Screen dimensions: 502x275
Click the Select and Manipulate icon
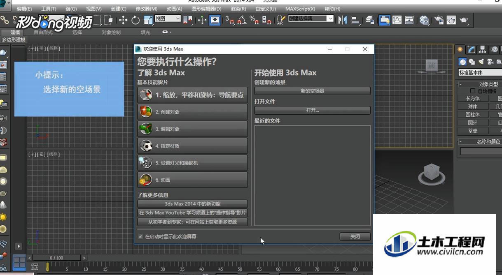pyautogui.click(x=202, y=20)
